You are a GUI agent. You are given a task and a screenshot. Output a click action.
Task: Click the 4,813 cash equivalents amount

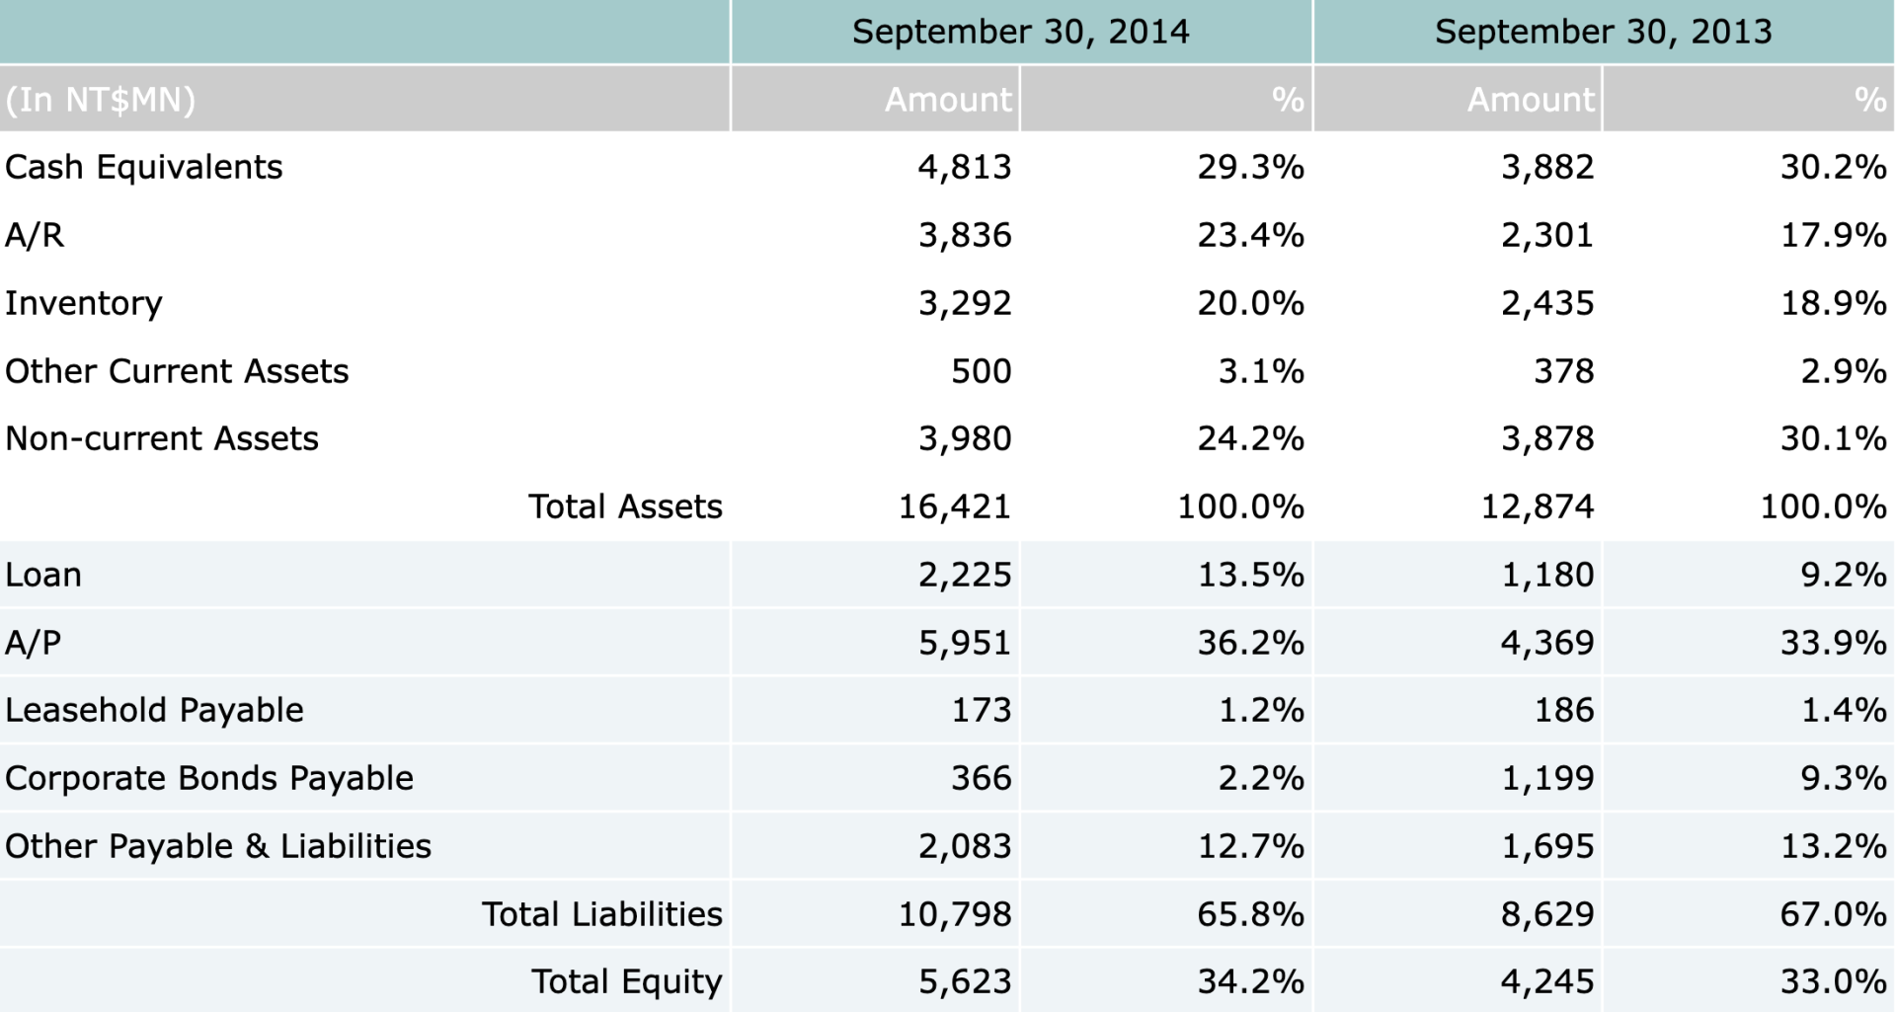[x=964, y=167]
